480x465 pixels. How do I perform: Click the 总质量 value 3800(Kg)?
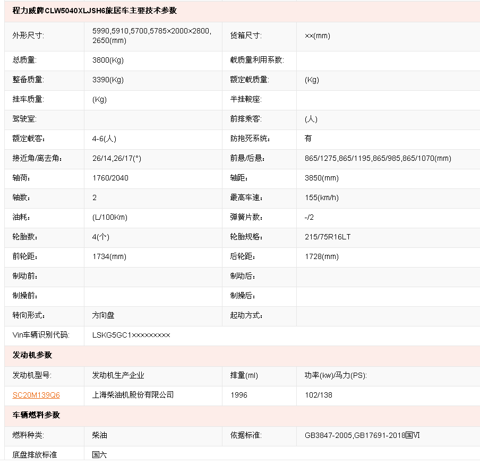pyautogui.click(x=108, y=60)
